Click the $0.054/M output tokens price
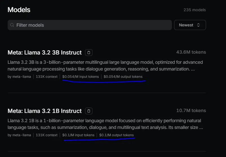 123,77
